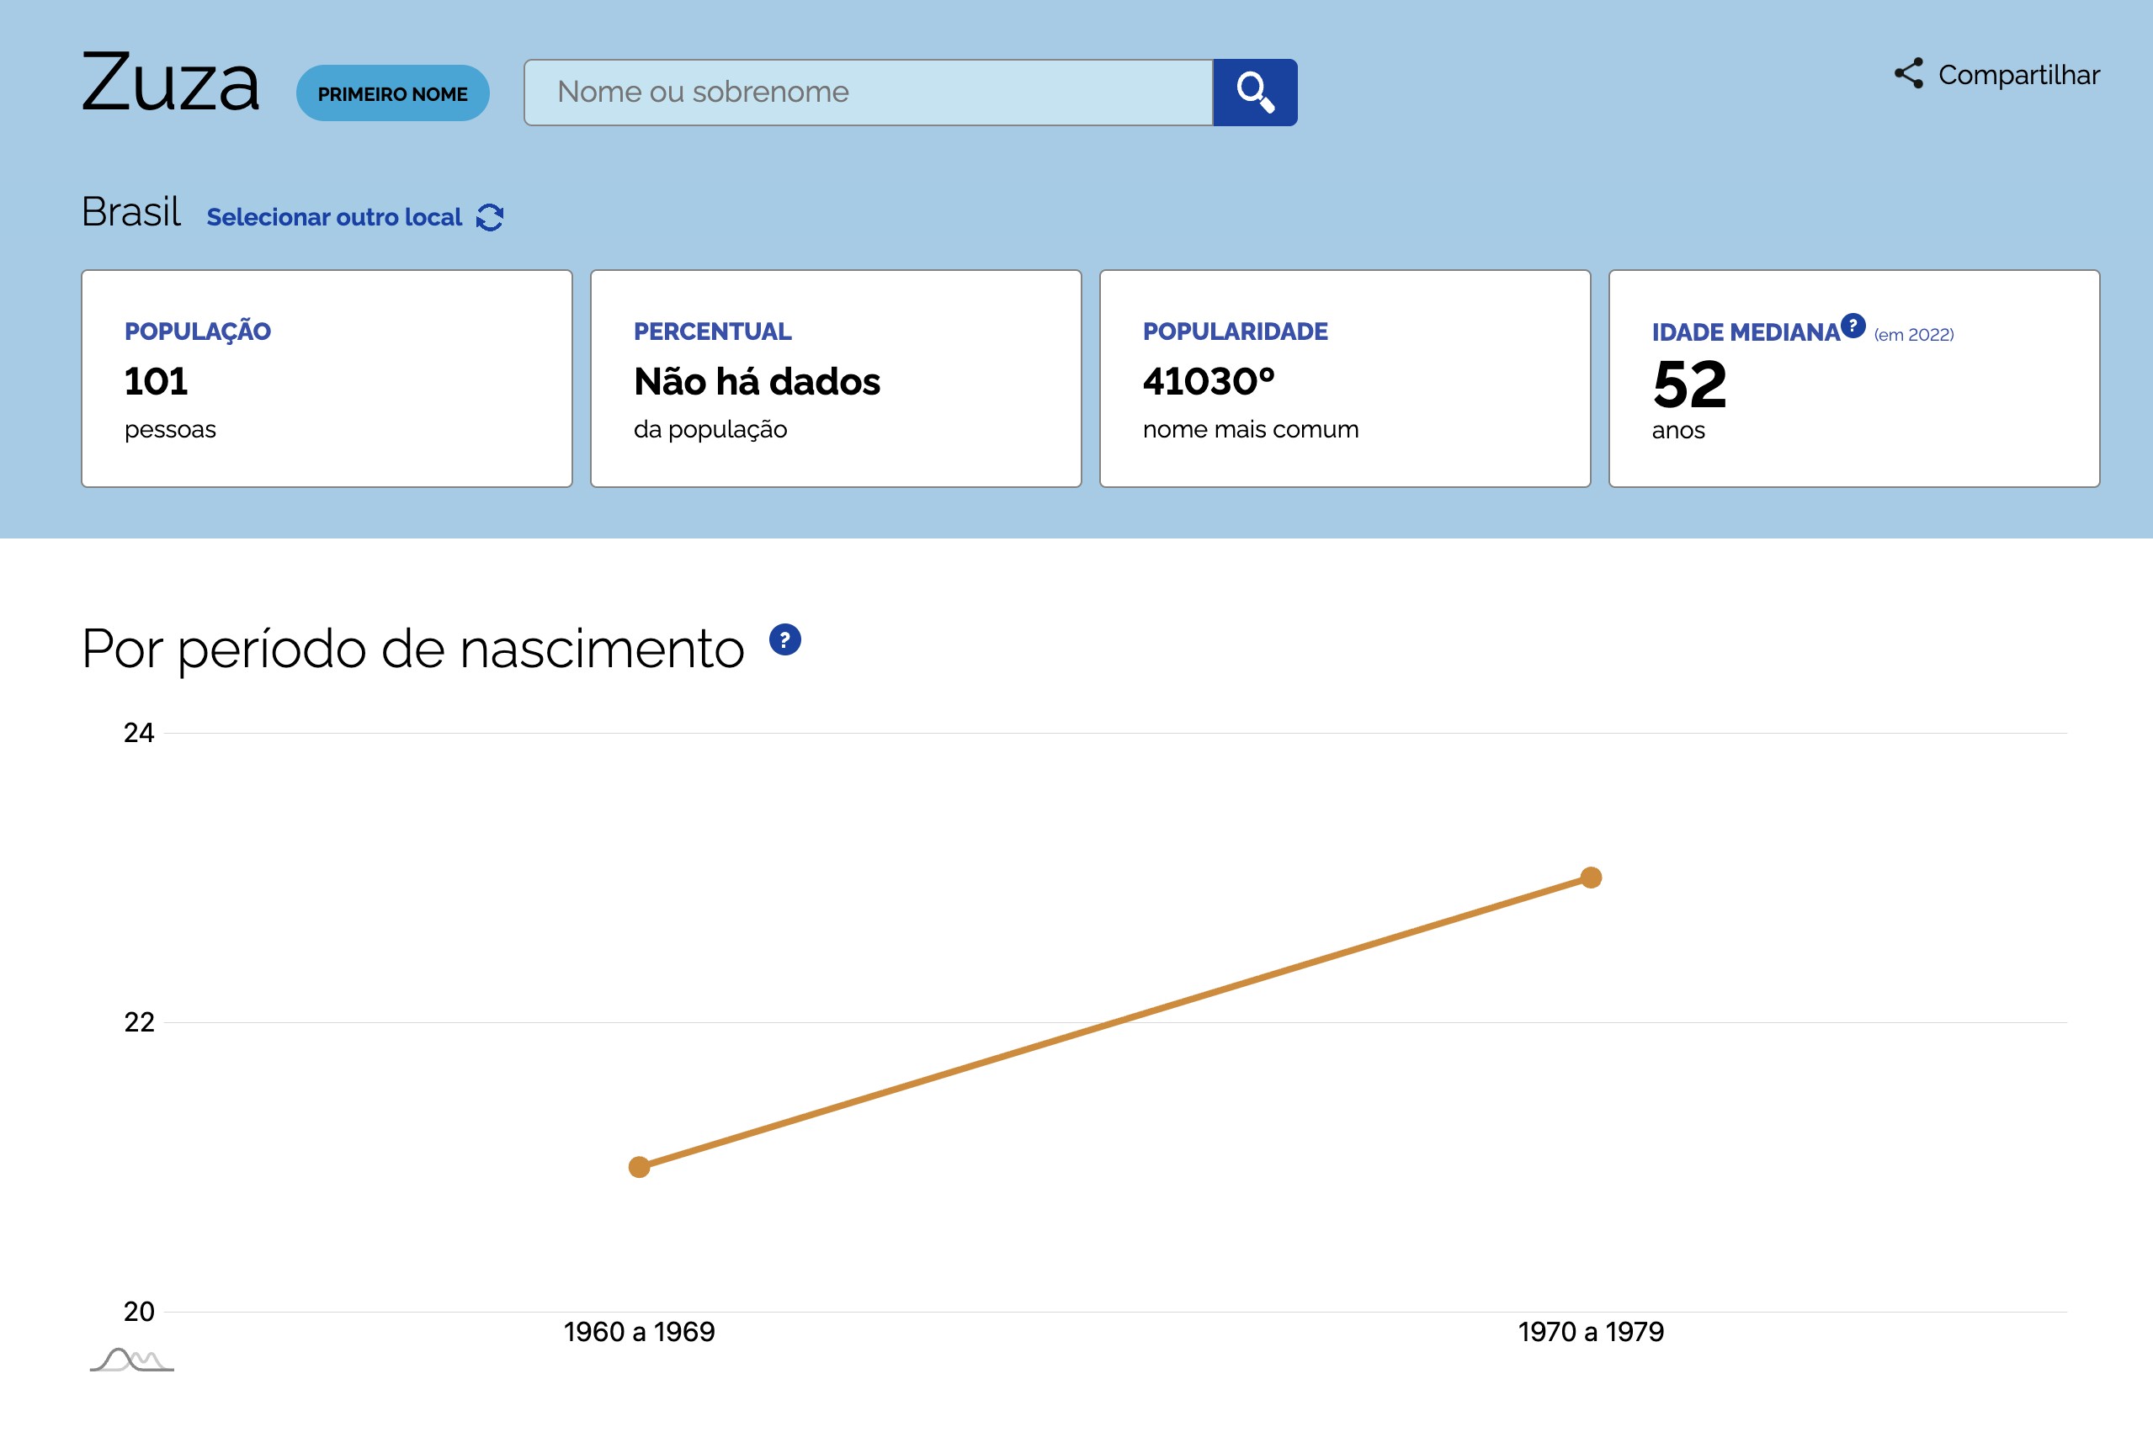Image resolution: width=2153 pixels, height=1432 pixels.
Task: Select the 1960 a 1969 axis label
Action: click(640, 1332)
